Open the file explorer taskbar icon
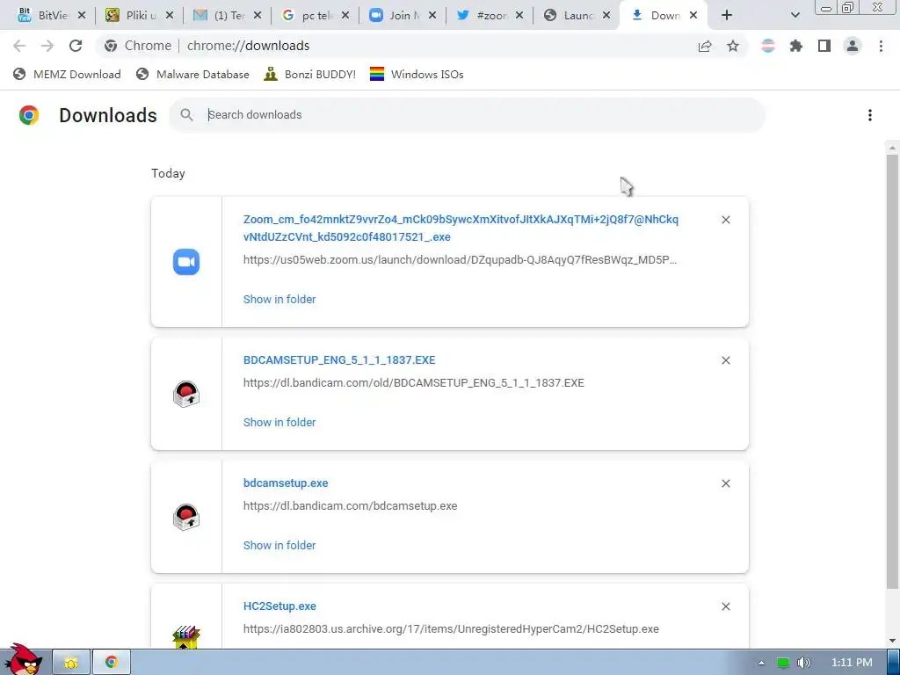 click(71, 663)
